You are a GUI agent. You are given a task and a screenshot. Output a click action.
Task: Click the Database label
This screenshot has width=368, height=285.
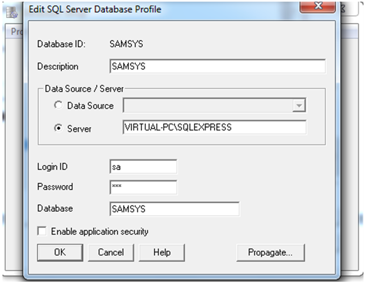point(55,209)
